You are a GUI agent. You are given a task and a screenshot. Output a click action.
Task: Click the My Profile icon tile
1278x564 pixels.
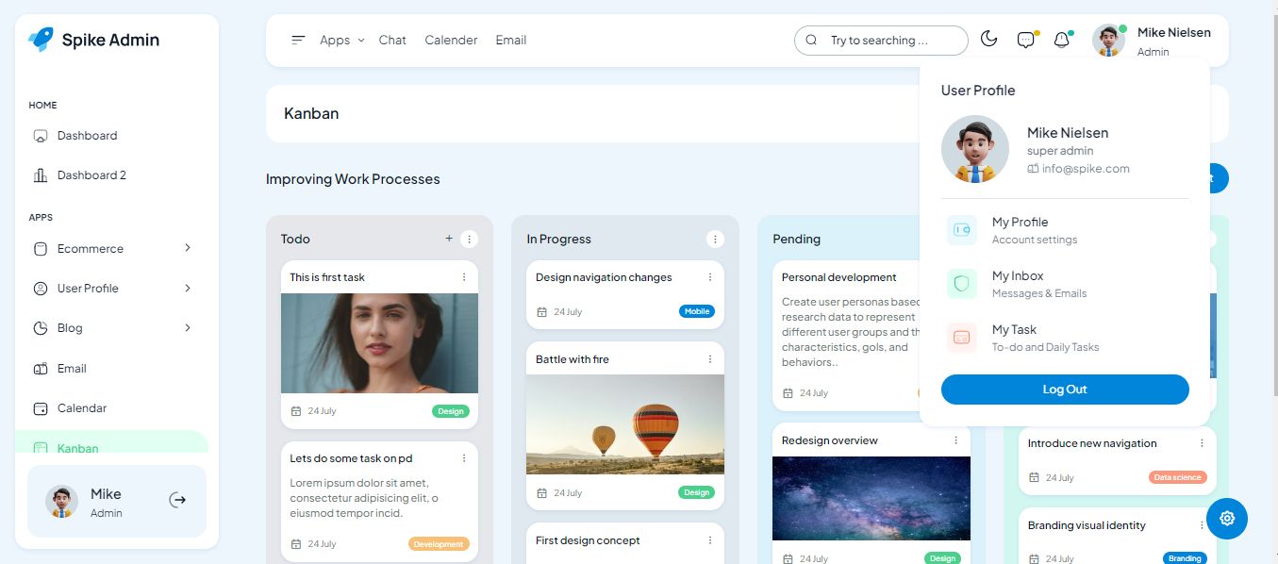tap(962, 230)
